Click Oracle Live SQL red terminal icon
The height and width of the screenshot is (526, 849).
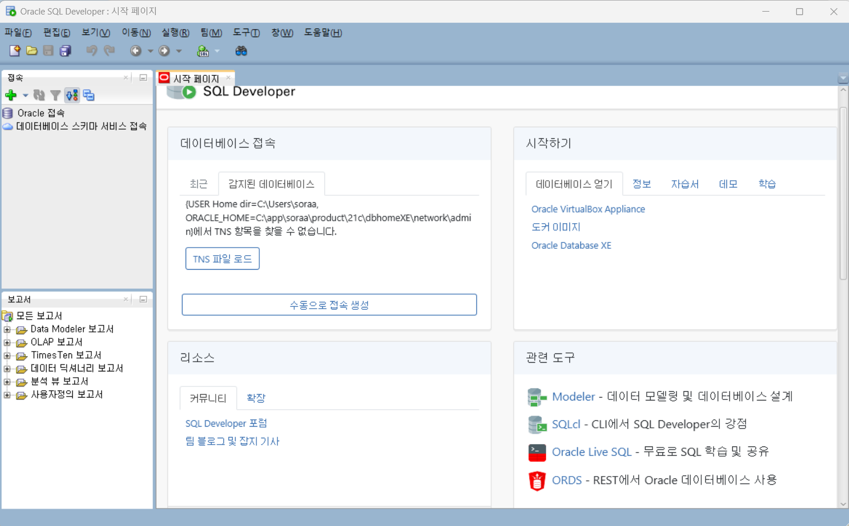[537, 452]
